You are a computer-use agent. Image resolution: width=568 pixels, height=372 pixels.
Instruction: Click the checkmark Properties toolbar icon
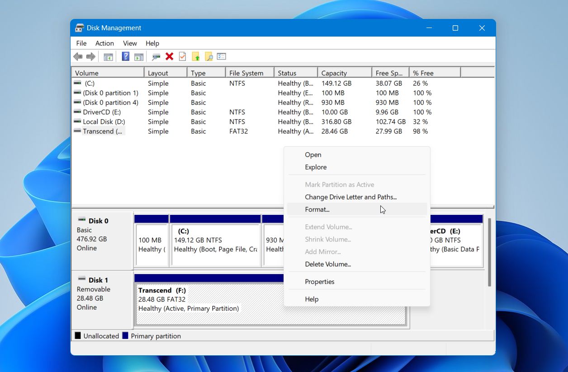point(182,56)
